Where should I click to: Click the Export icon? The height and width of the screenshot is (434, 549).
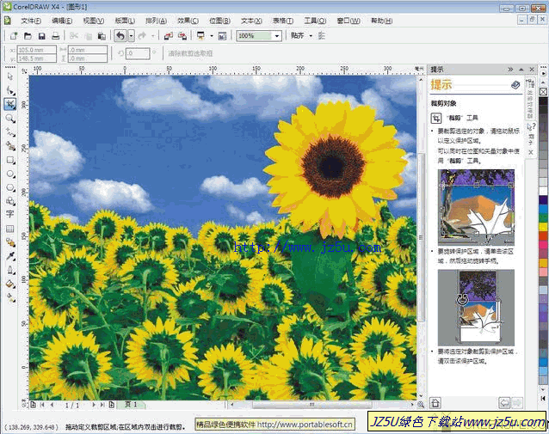[182, 36]
